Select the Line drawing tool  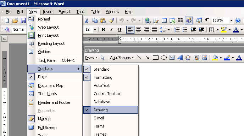click(x=139, y=58)
